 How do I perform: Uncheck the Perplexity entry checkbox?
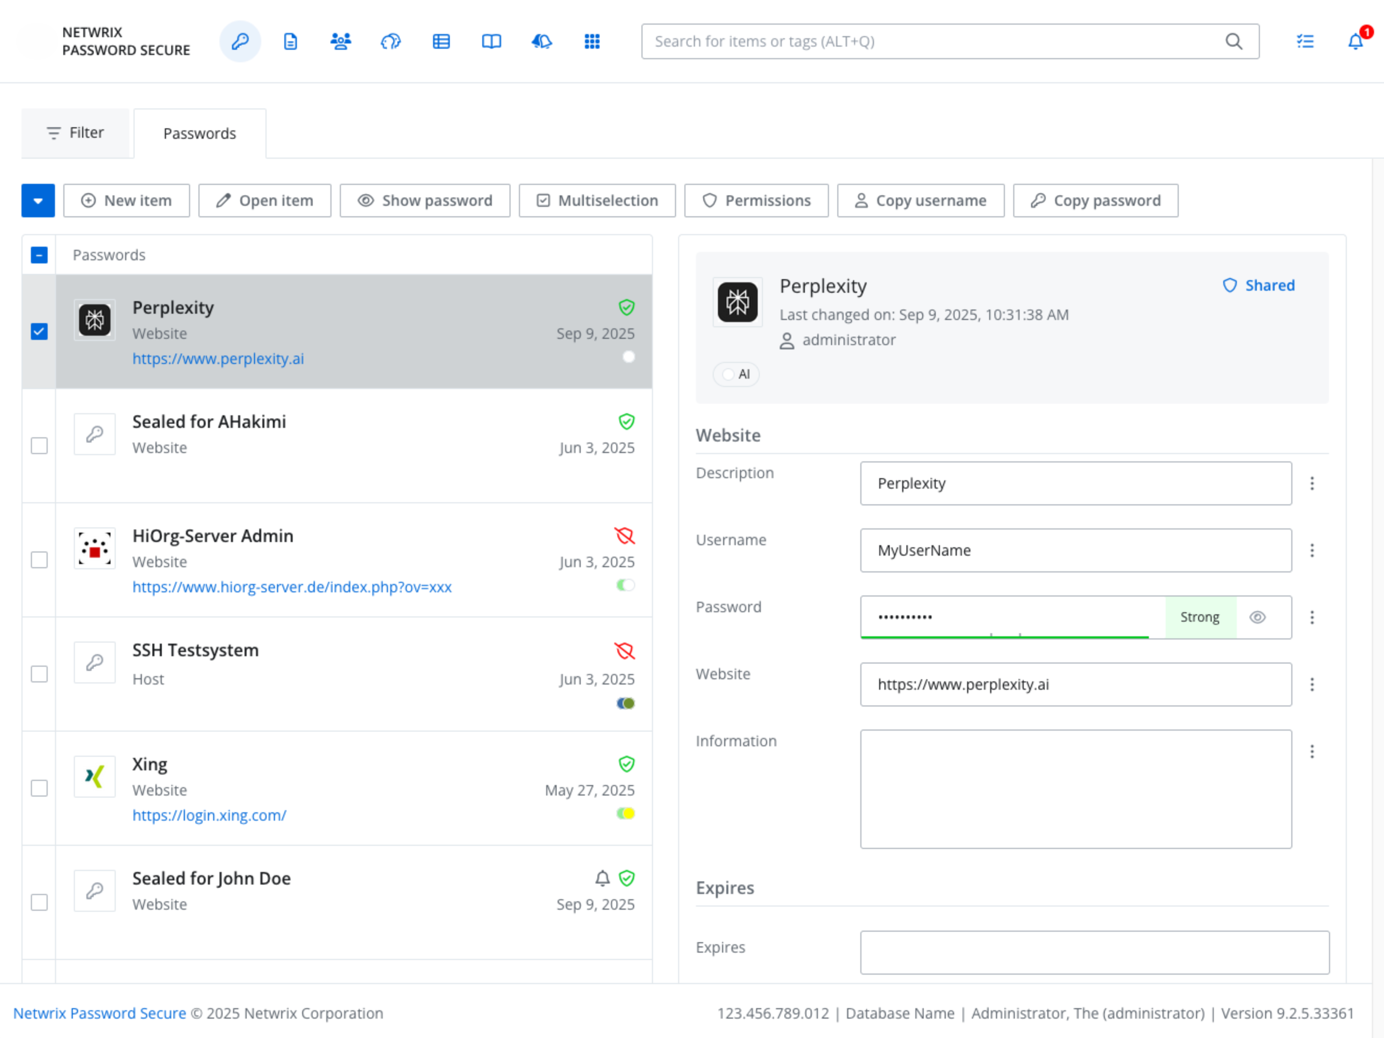39,332
